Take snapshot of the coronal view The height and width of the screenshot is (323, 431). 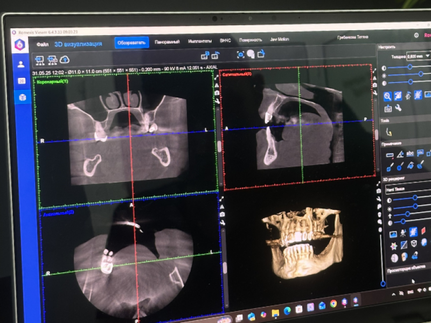217,93
